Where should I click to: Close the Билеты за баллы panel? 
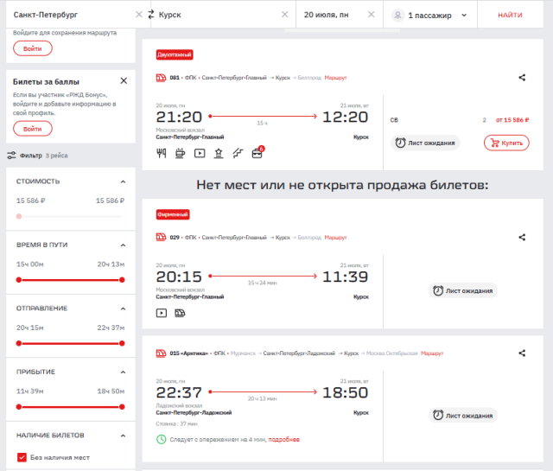click(124, 80)
